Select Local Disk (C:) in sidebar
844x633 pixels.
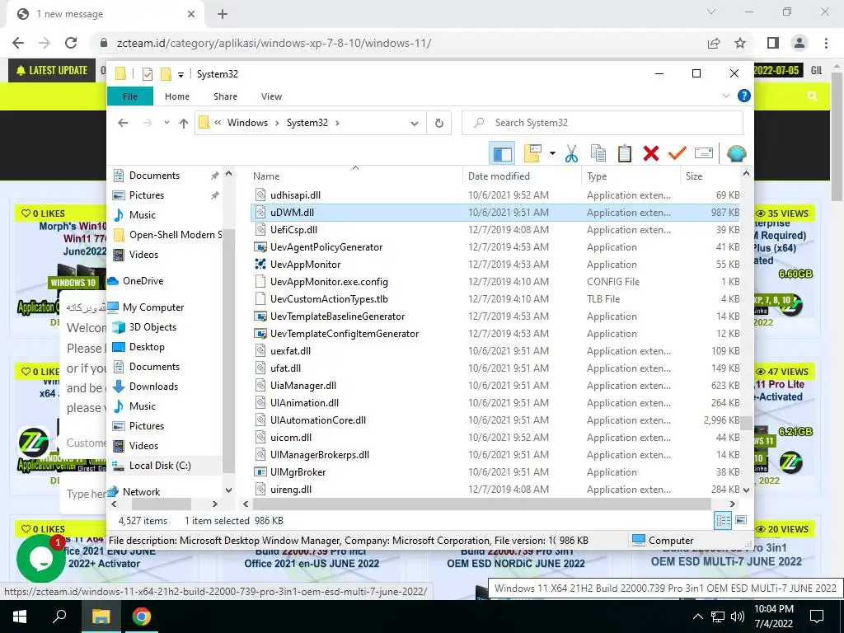click(x=160, y=466)
